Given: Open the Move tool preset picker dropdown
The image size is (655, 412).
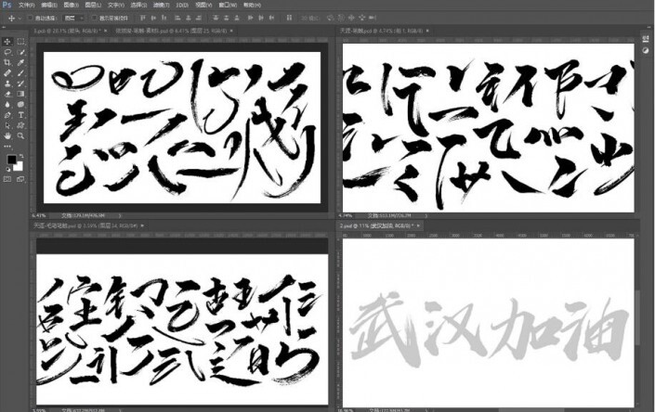Looking at the screenshot, I should [18, 18].
